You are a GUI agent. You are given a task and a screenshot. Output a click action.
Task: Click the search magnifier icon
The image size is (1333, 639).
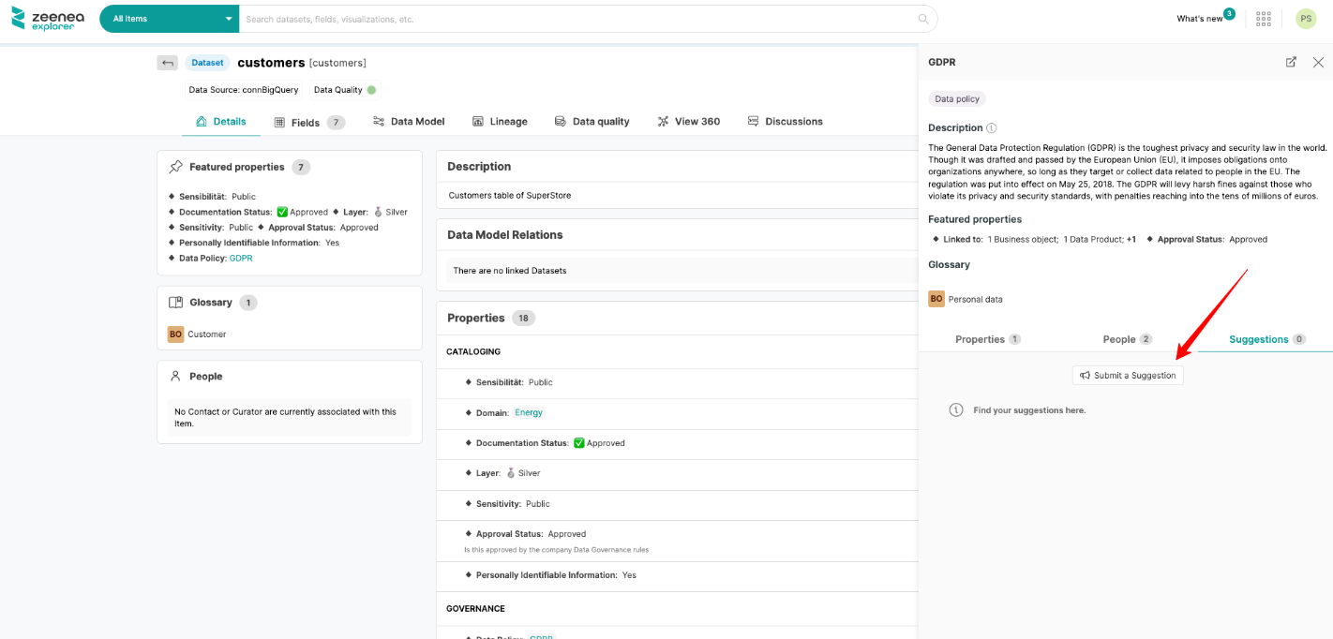pyautogui.click(x=923, y=19)
